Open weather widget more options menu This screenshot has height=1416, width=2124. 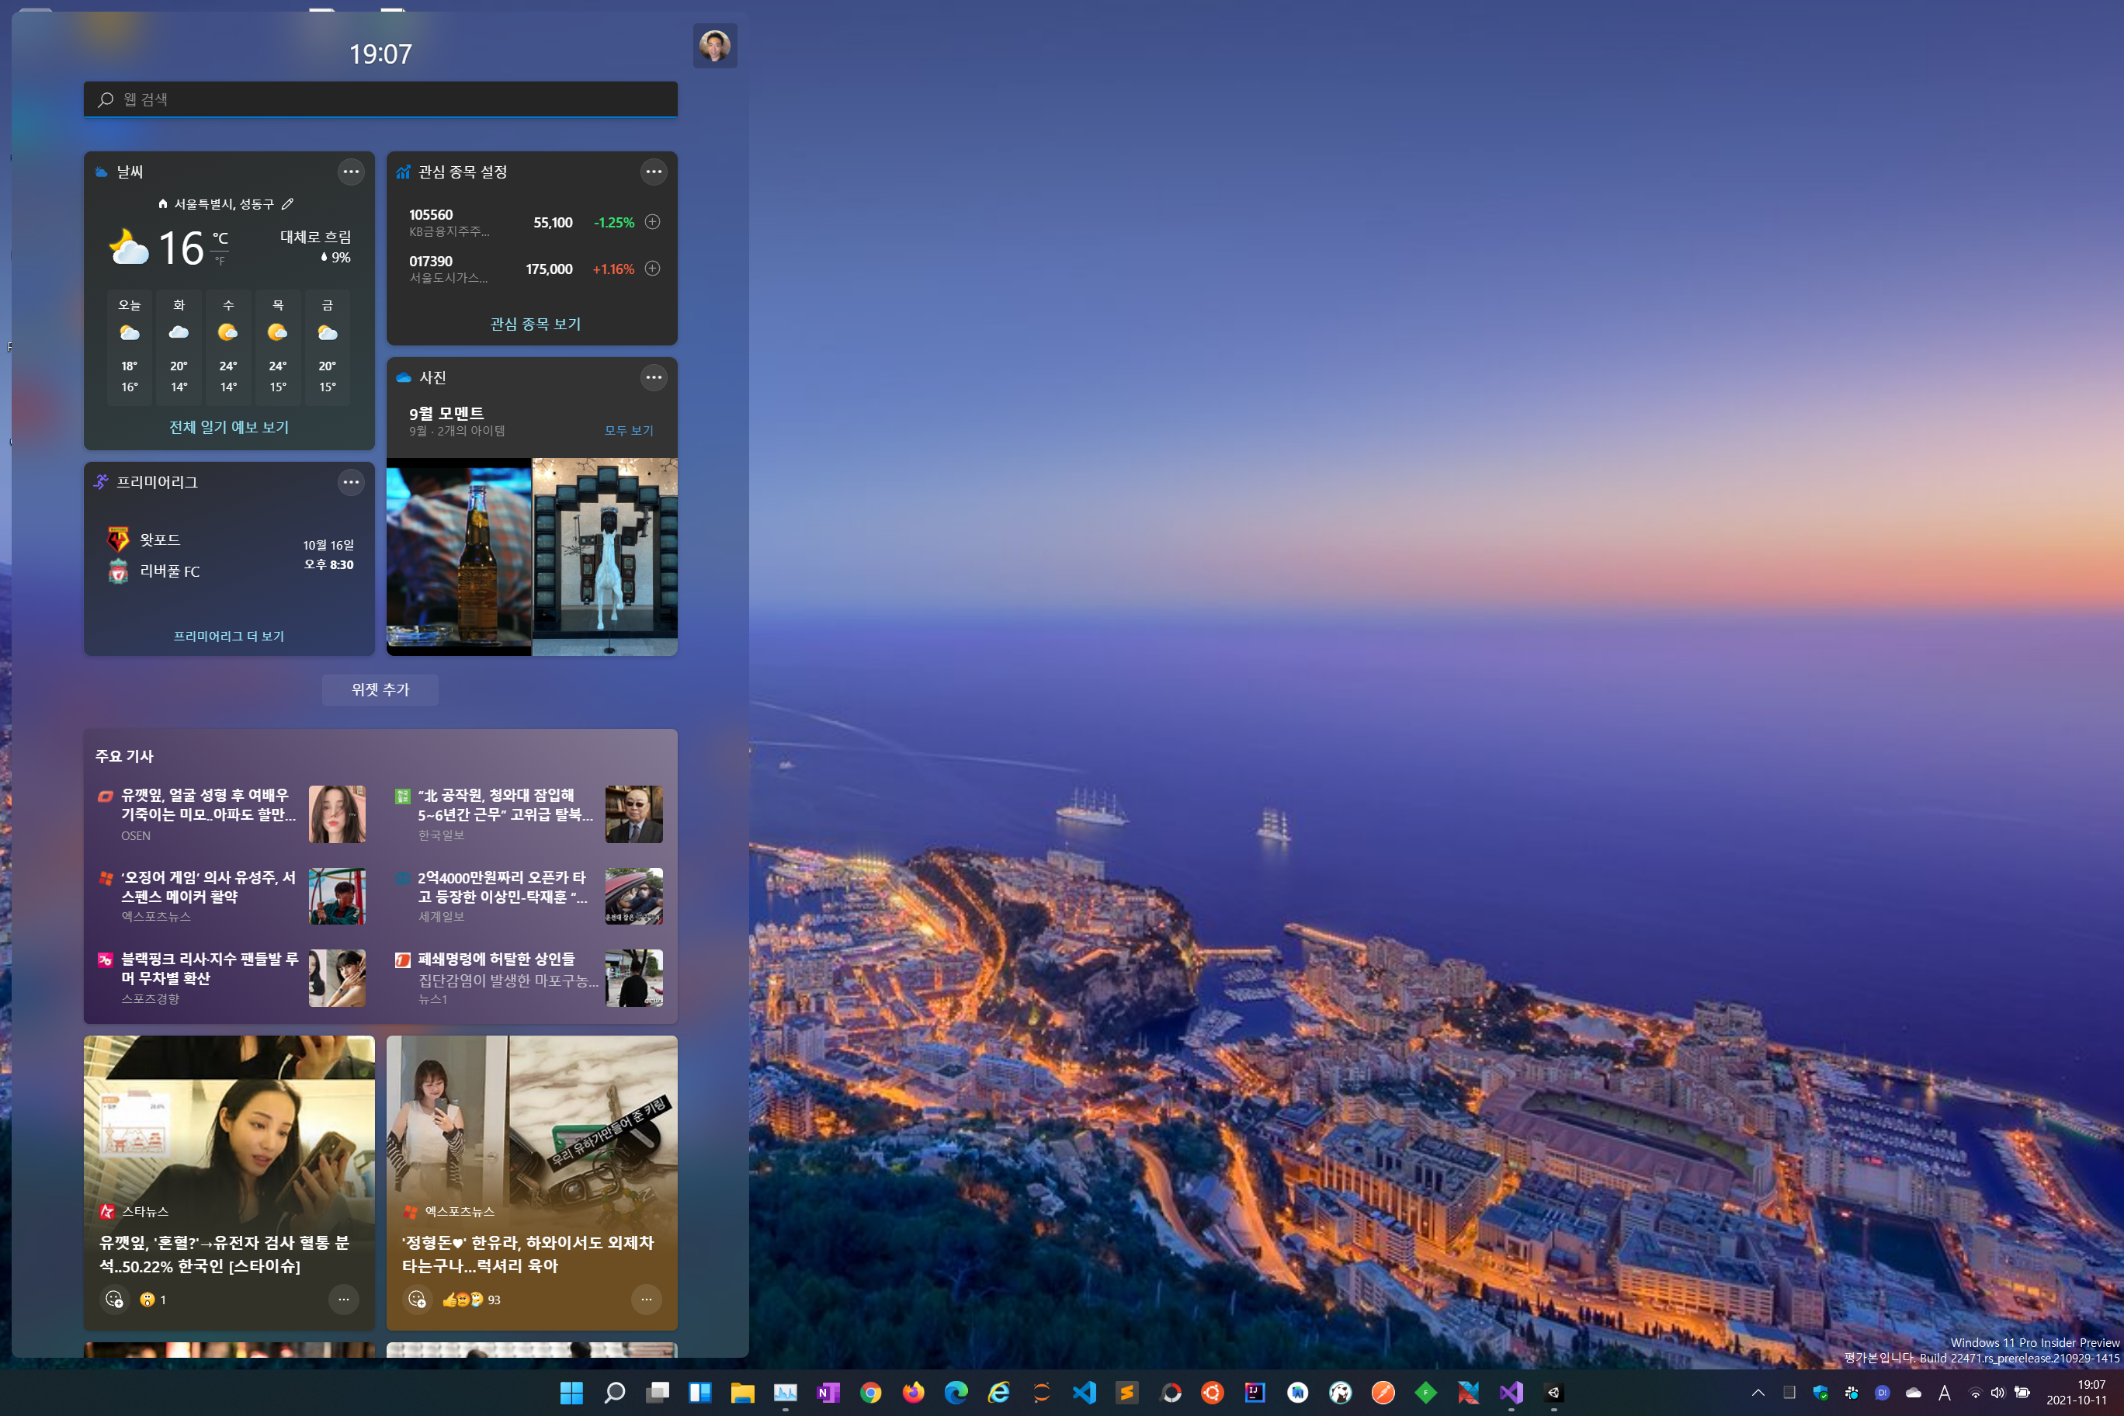pyautogui.click(x=350, y=172)
